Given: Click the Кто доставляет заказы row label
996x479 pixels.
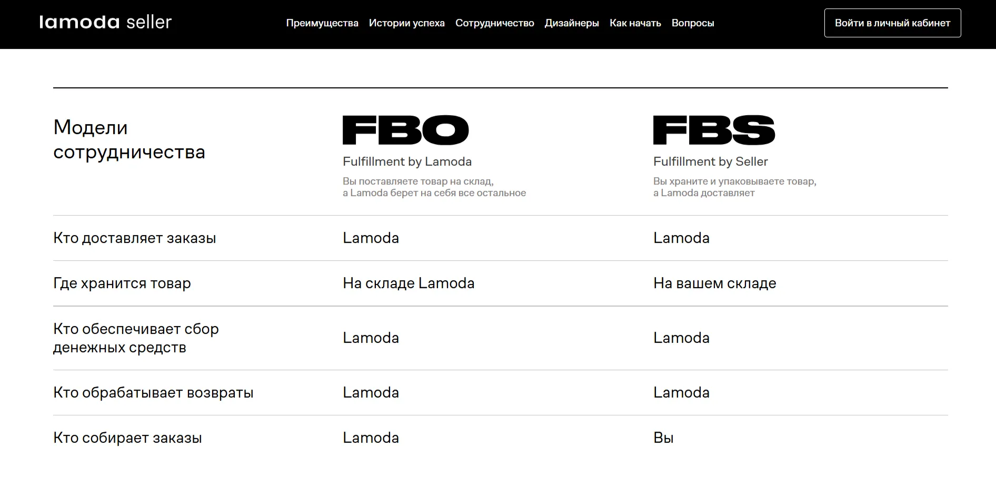Looking at the screenshot, I should click(134, 238).
